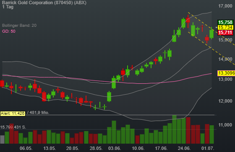Viewport: 235px width, 152px height.
Task: Select the red 15,711 price tag
Action: (x=225, y=33)
